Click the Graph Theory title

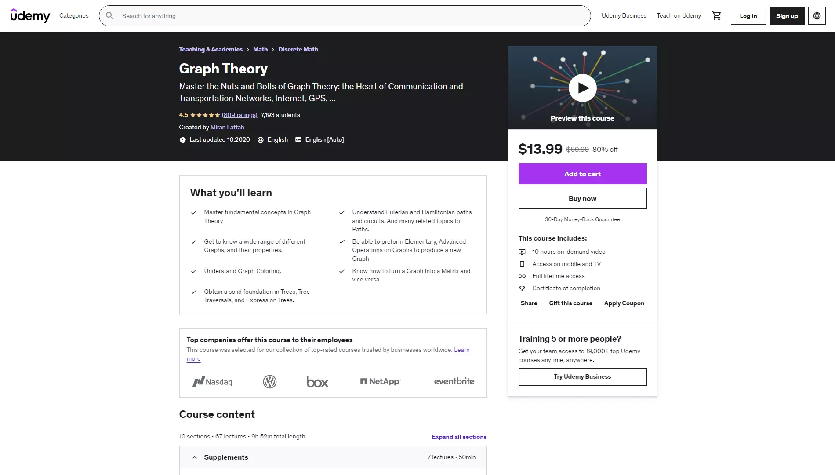(x=223, y=69)
